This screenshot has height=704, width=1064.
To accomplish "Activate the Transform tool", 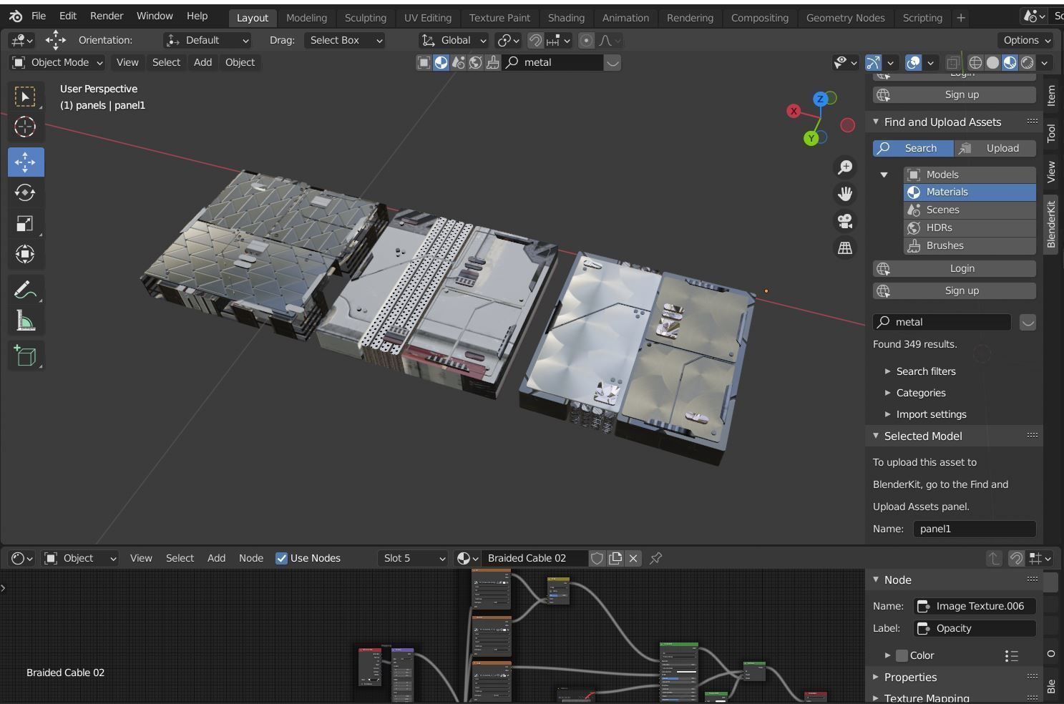I will [x=25, y=254].
